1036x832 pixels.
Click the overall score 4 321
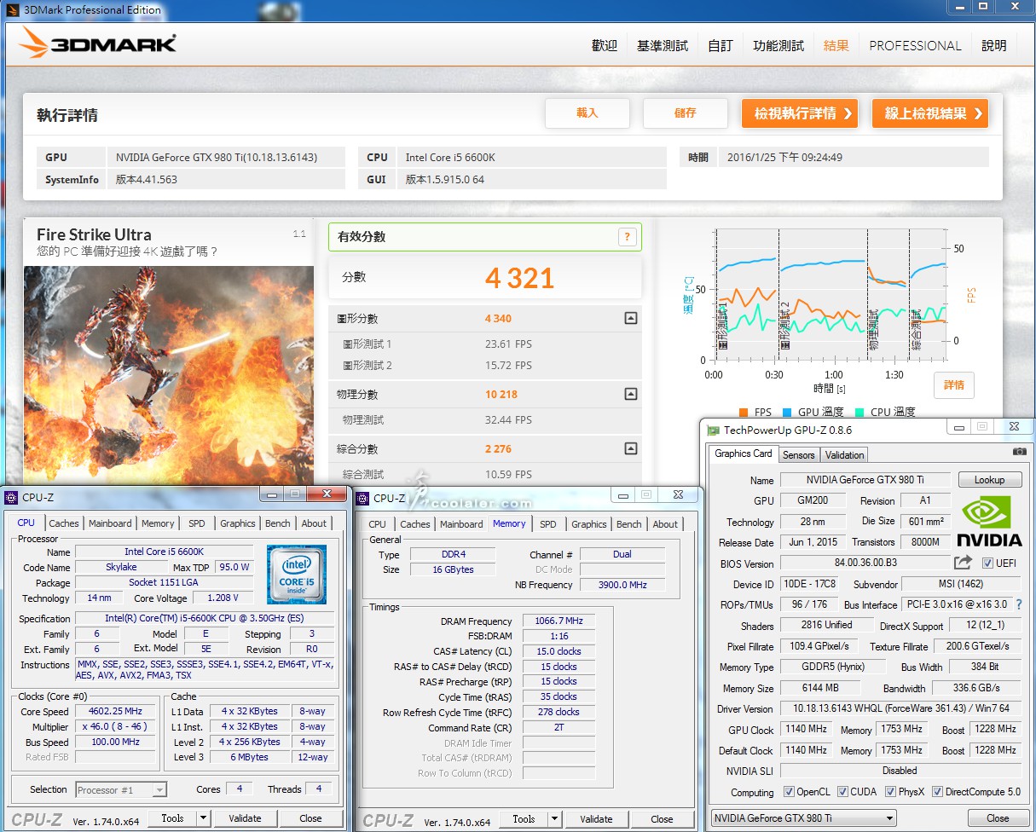519,278
